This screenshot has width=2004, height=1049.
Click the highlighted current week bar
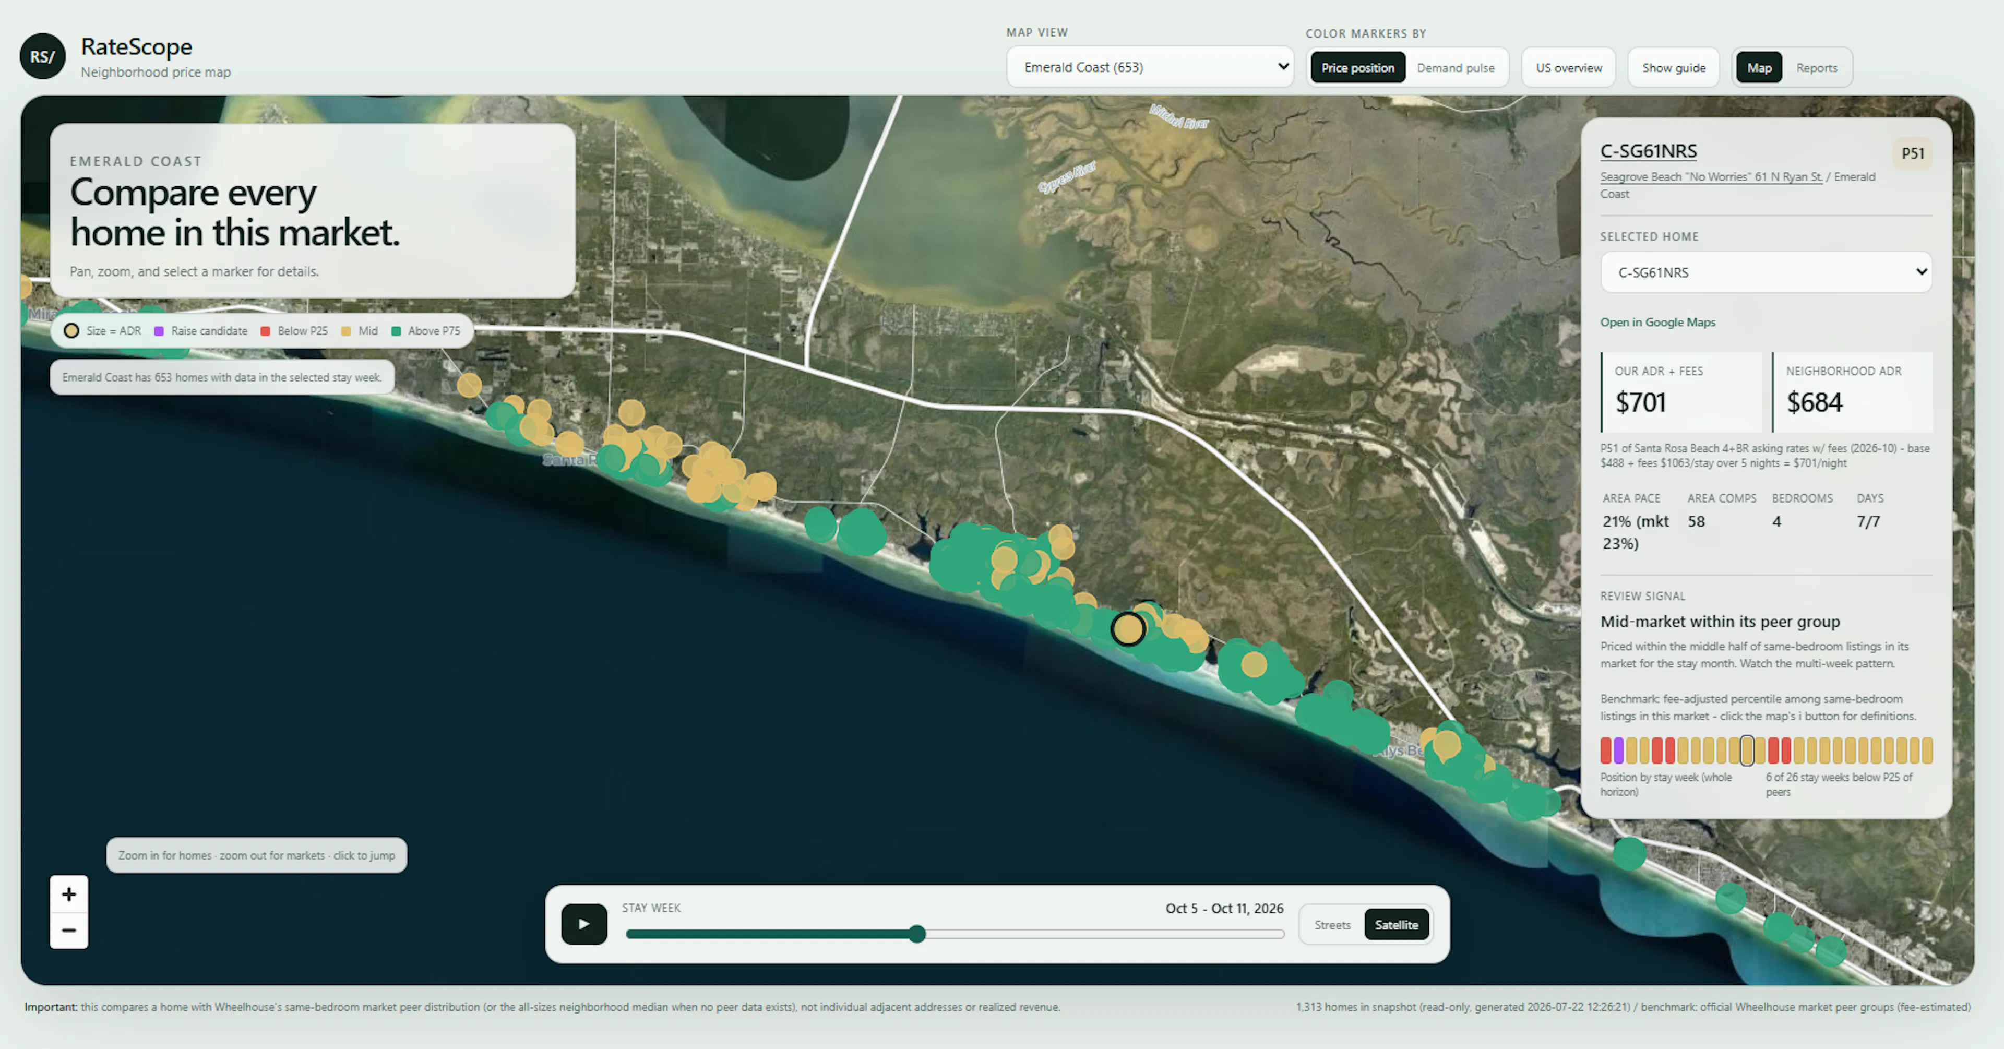click(1747, 751)
